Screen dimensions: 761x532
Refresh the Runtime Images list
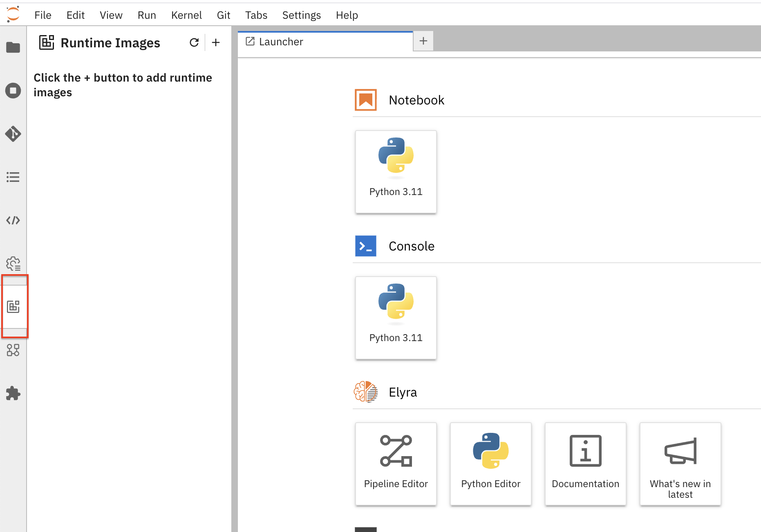coord(194,42)
